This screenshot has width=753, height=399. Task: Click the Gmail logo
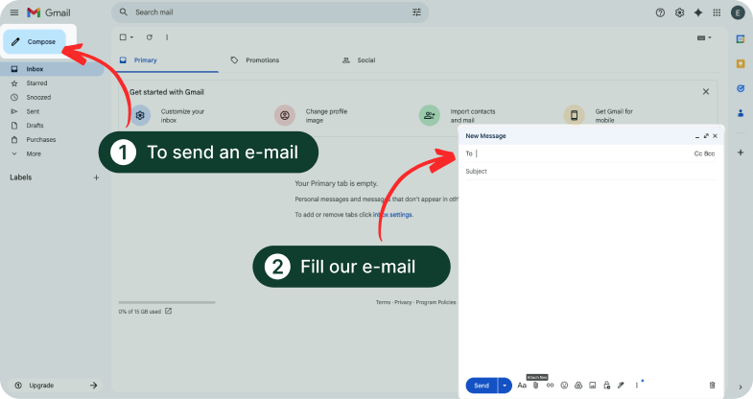[x=49, y=12]
